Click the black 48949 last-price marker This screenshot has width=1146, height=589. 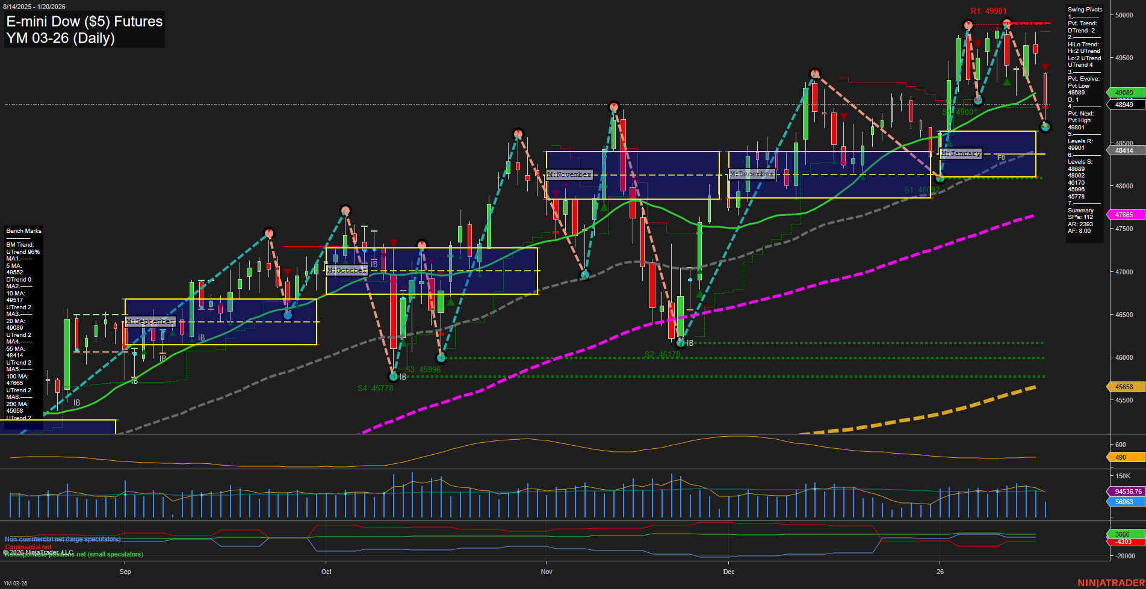tap(1123, 105)
